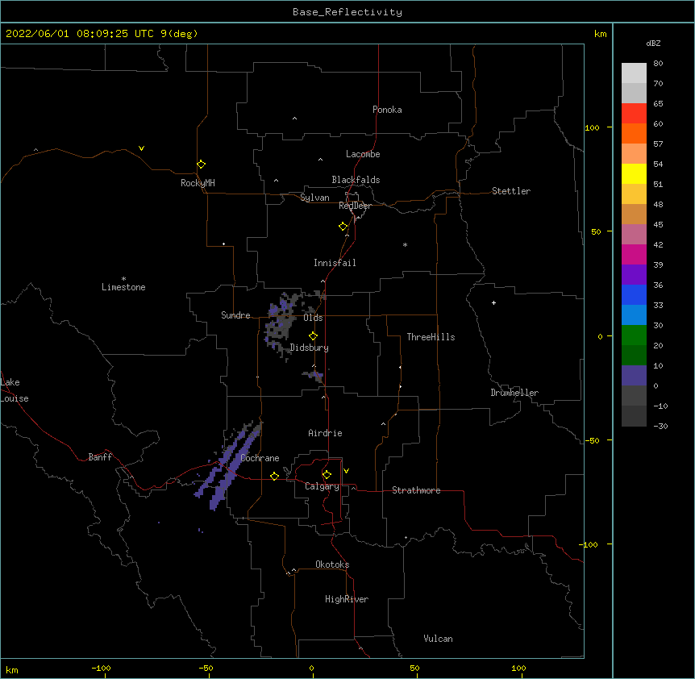This screenshot has width=695, height=679.
Task: Click the Olds label
Action: [x=313, y=318]
